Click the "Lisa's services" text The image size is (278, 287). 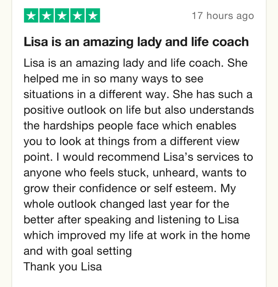click(x=201, y=157)
